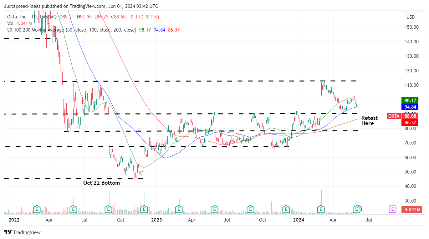Click the NASDAQ exchange label in the legend

(48, 17)
